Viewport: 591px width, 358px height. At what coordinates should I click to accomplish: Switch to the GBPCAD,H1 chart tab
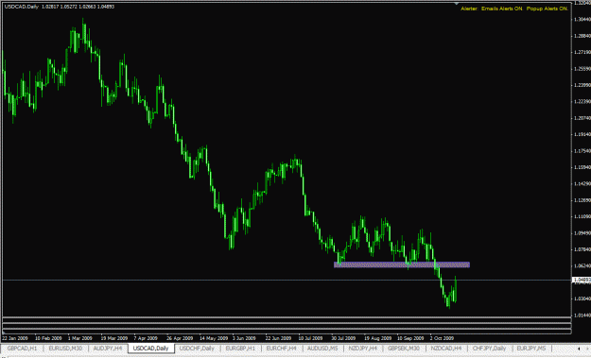coord(22,349)
